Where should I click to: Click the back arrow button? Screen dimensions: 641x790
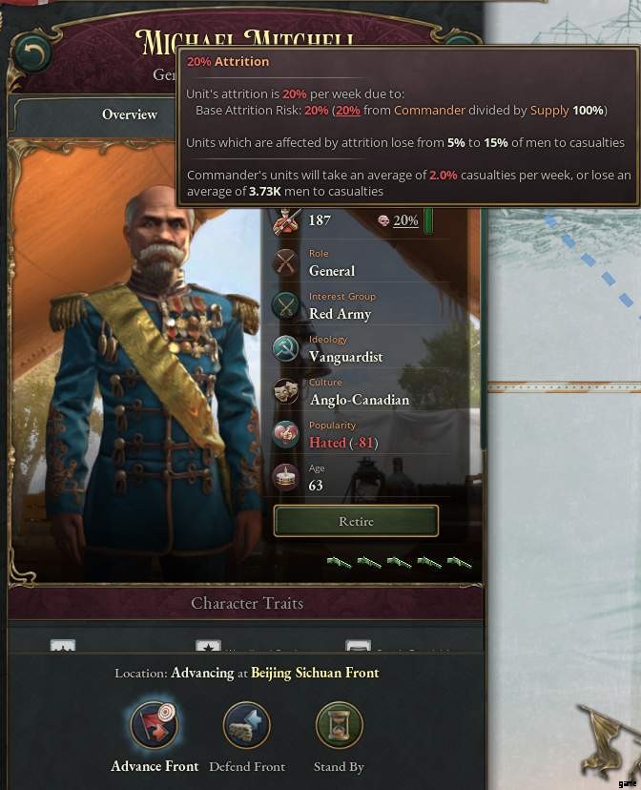[33, 54]
